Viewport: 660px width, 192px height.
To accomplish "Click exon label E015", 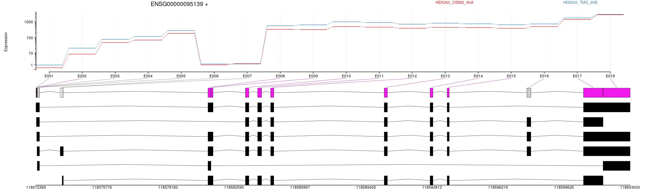I will click(x=511, y=76).
